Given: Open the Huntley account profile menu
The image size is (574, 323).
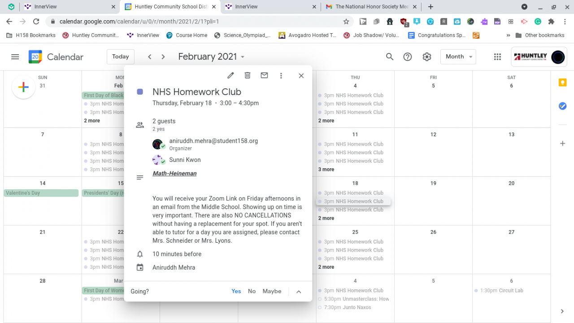Looking at the screenshot, I should (558, 57).
